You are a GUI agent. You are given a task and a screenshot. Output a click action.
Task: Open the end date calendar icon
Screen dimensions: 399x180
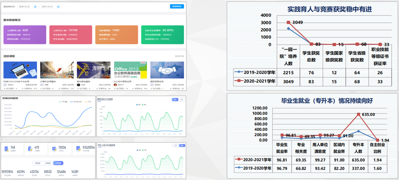pyautogui.click(x=58, y=7)
